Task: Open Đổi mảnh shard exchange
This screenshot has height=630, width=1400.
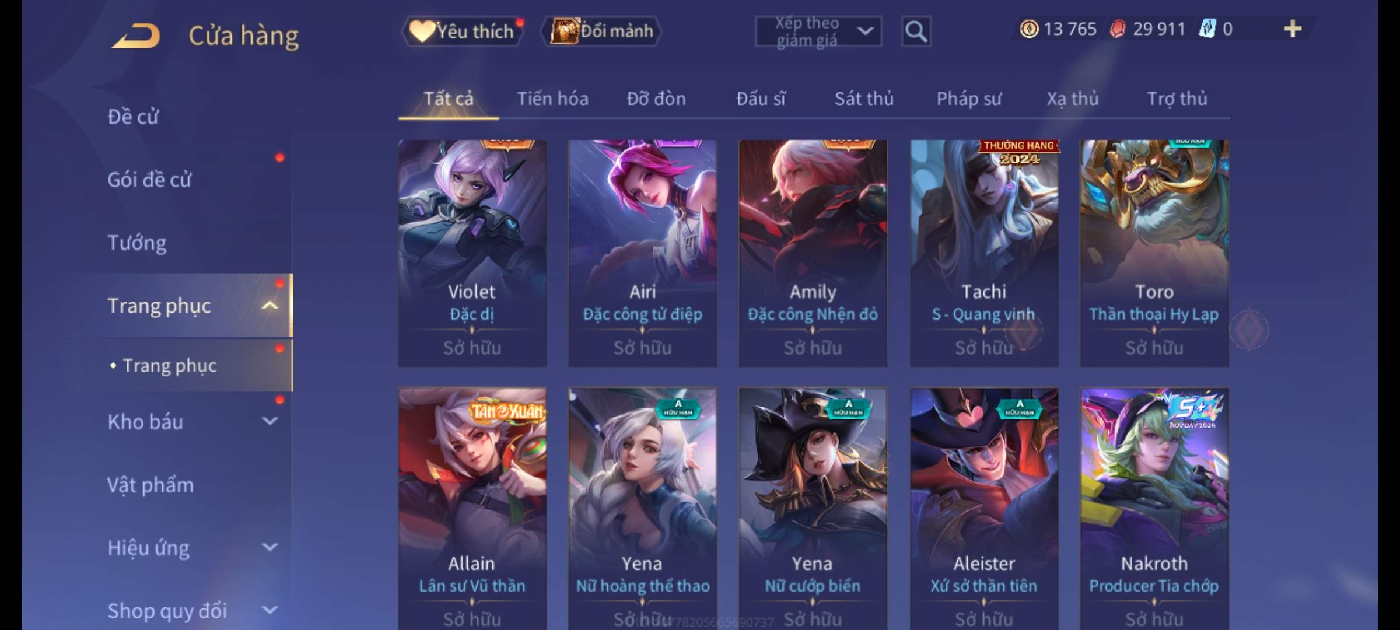Action: [x=602, y=31]
